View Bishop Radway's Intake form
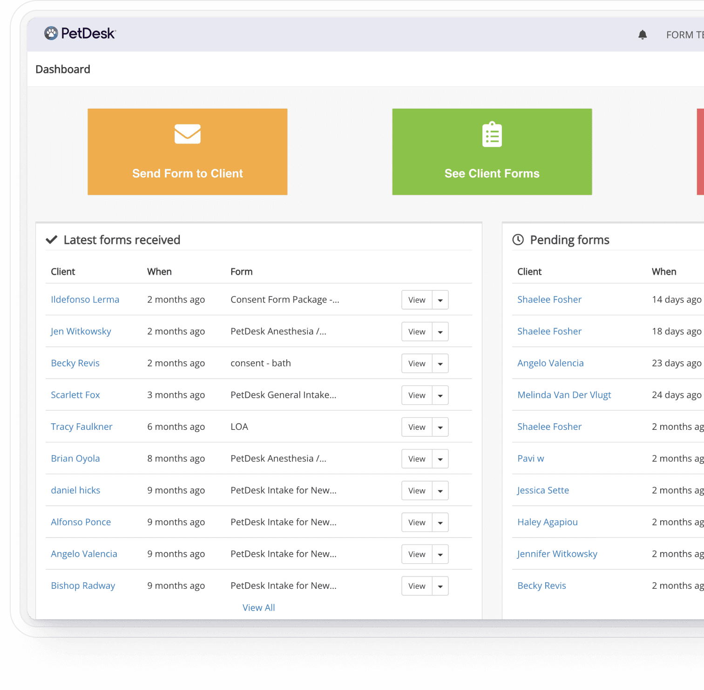704x690 pixels. (x=417, y=586)
